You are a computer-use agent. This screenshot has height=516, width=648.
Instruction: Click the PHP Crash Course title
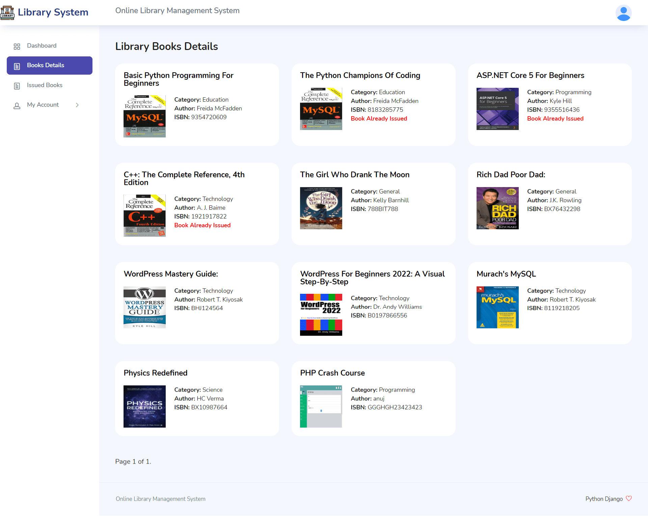click(x=332, y=373)
